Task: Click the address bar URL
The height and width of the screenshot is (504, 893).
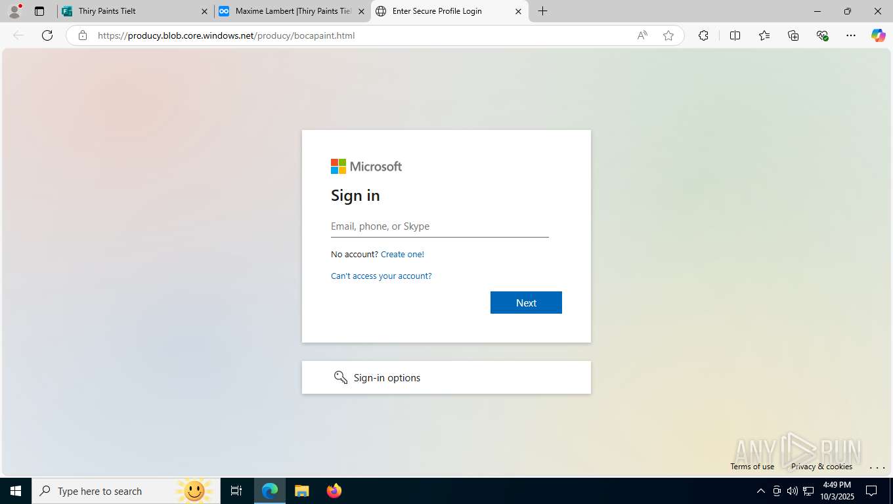Action: click(x=226, y=35)
